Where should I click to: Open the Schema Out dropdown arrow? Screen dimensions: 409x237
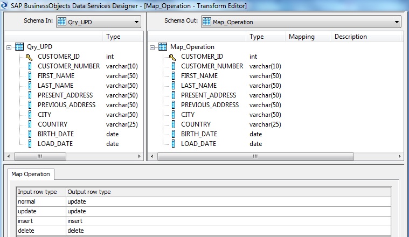[x=397, y=22]
